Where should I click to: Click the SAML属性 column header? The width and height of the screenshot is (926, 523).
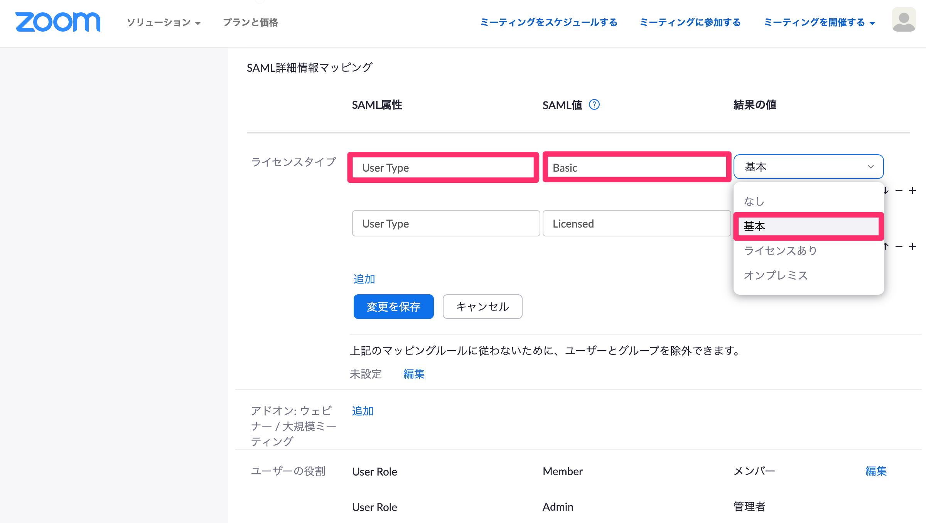(x=377, y=105)
